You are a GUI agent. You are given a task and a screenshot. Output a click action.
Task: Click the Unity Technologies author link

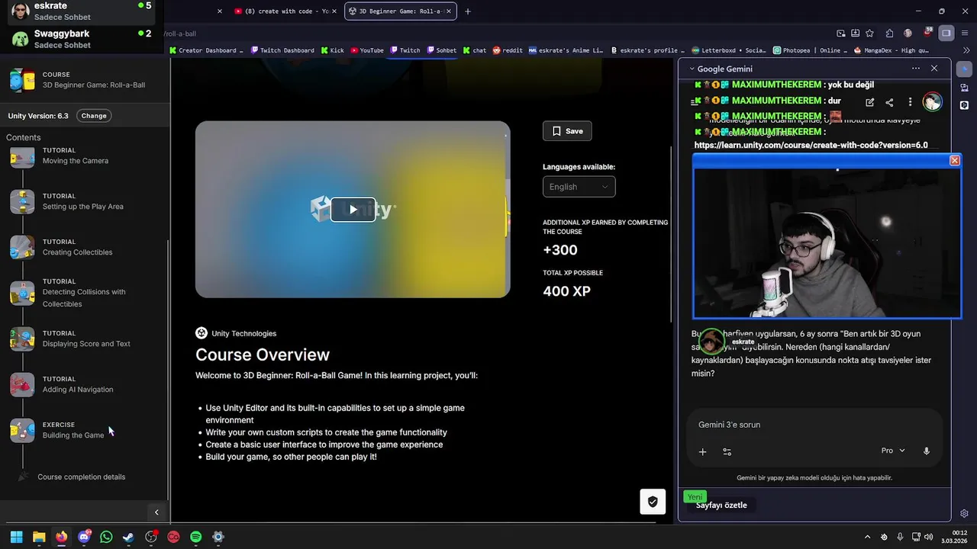[x=243, y=333]
